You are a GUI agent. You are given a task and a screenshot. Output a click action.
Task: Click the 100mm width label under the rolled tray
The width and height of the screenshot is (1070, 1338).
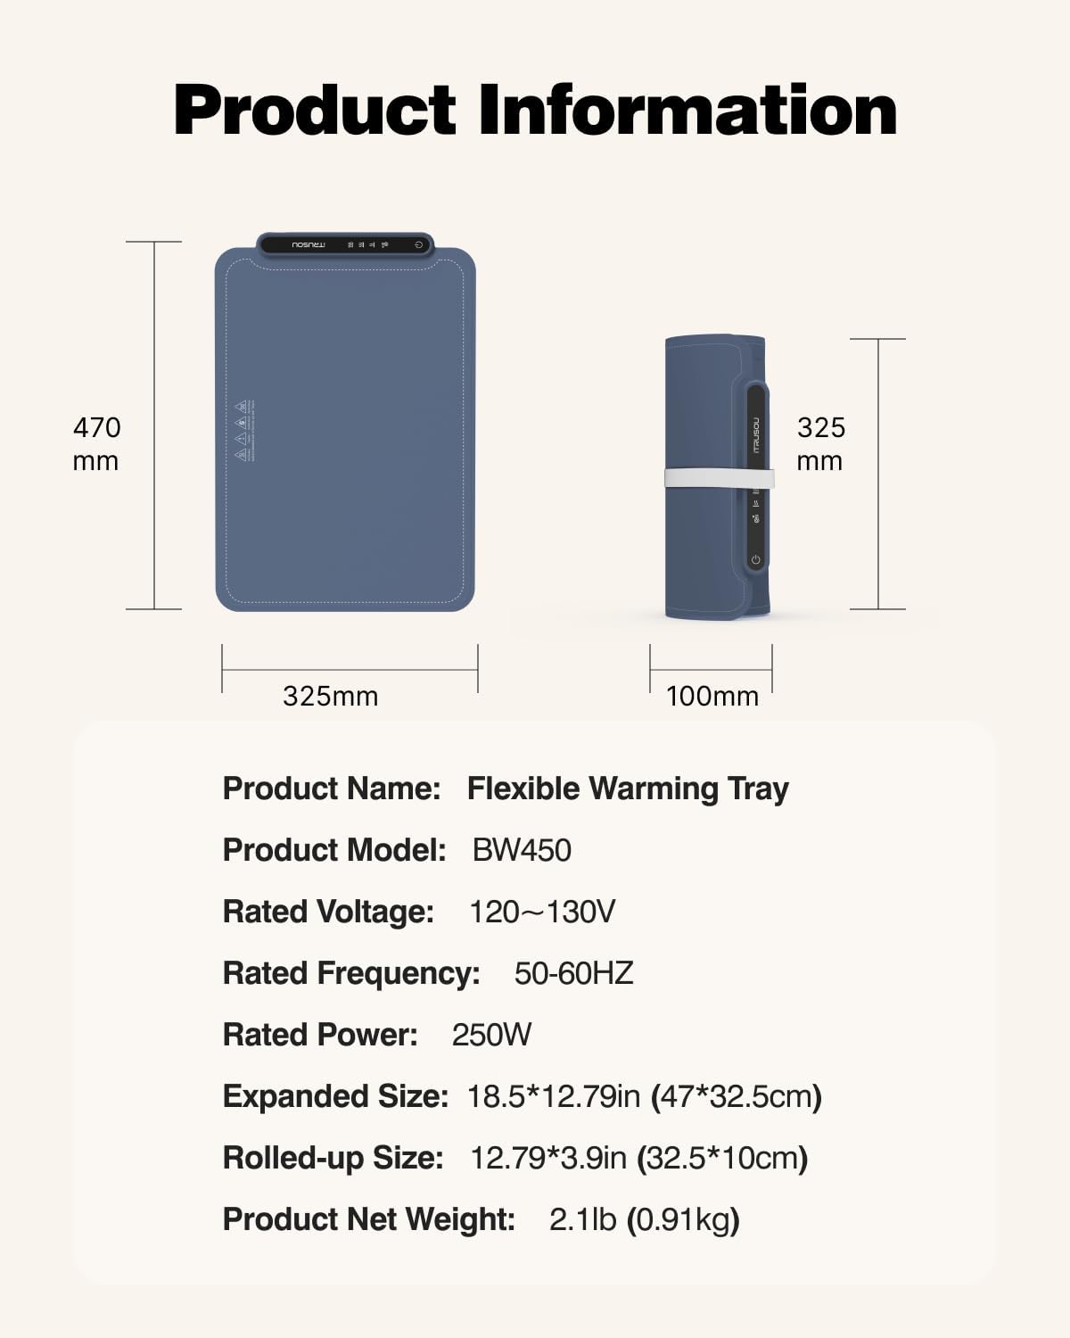[712, 696]
